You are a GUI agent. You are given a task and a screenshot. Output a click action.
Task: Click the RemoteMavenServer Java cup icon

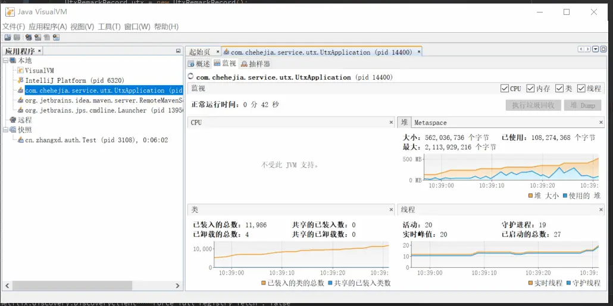click(21, 100)
